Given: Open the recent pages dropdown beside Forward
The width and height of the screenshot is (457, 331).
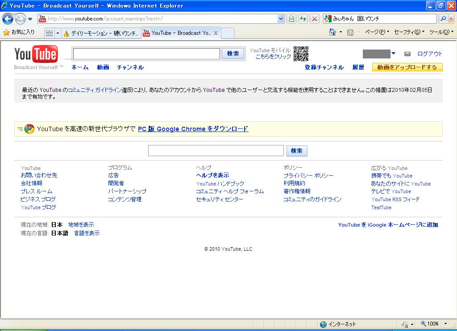Looking at the screenshot, I should 30,19.
